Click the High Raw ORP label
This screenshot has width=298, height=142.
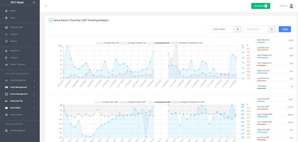coord(263,99)
